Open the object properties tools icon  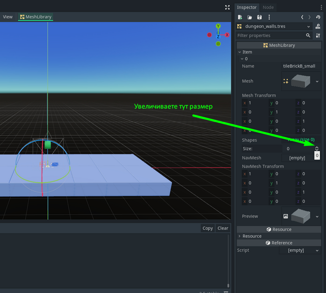tap(318, 35)
